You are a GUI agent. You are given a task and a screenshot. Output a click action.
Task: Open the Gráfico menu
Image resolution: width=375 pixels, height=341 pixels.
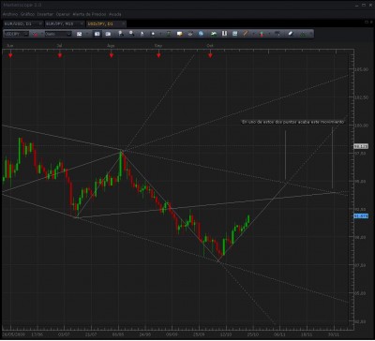pyautogui.click(x=27, y=14)
